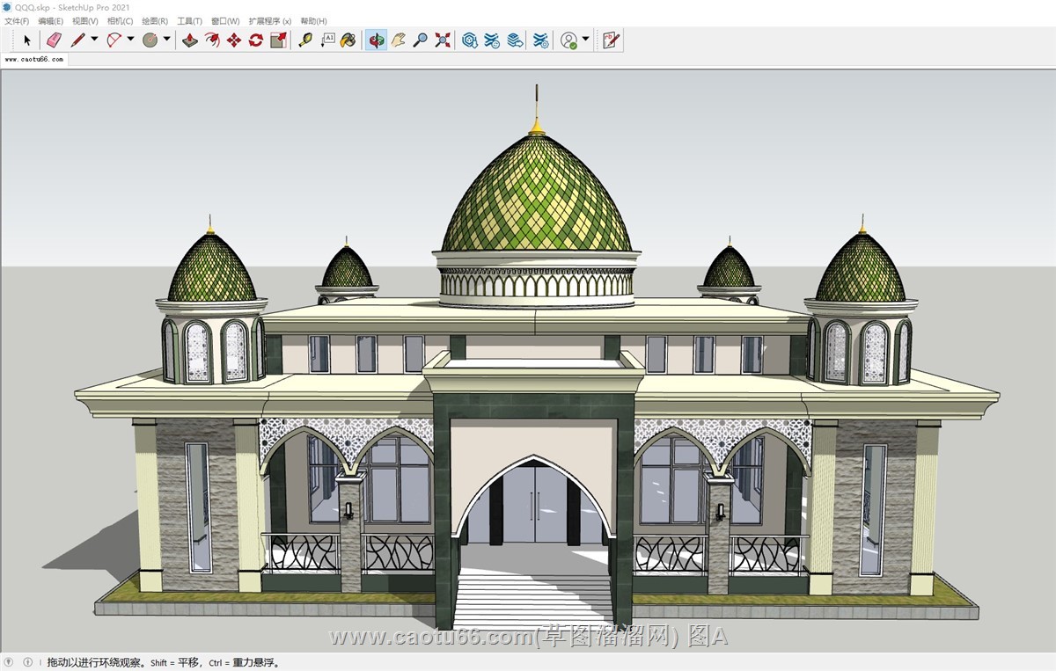Click the status bar question mark icon
Screen dimensions: 1056x671
[9, 662]
